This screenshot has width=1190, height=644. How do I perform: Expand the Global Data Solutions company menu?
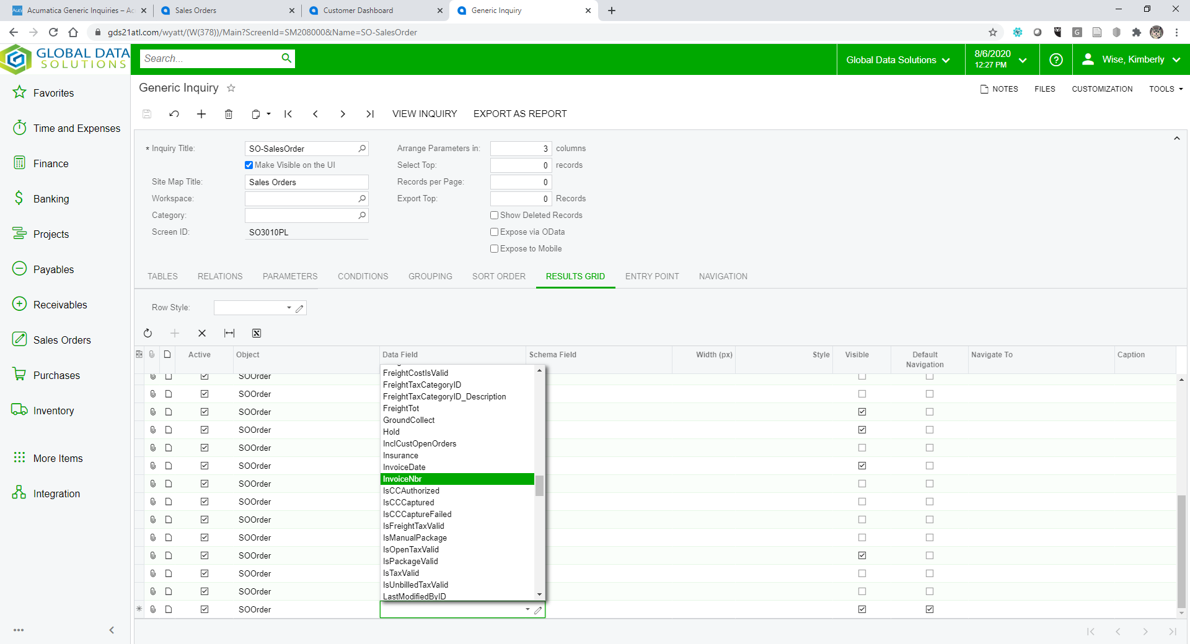tap(898, 59)
